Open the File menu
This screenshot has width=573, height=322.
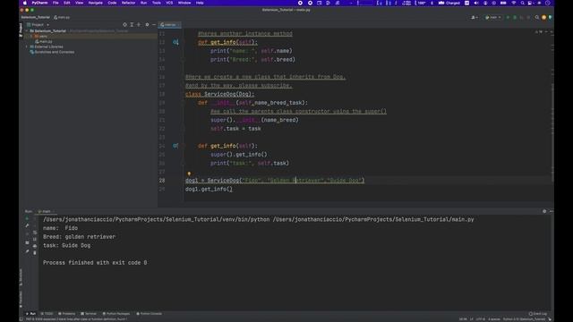[x=56, y=3]
